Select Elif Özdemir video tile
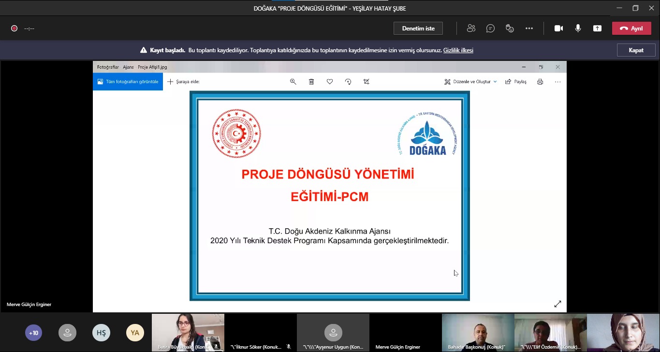The image size is (660, 352). (551, 333)
